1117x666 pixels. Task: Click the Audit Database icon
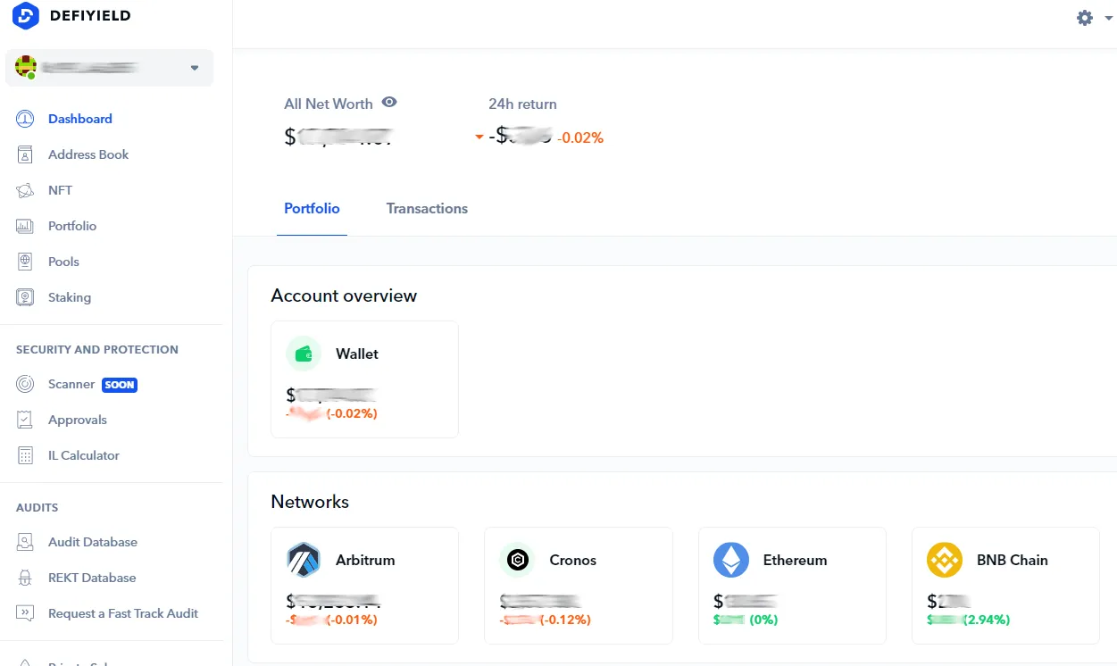(25, 542)
